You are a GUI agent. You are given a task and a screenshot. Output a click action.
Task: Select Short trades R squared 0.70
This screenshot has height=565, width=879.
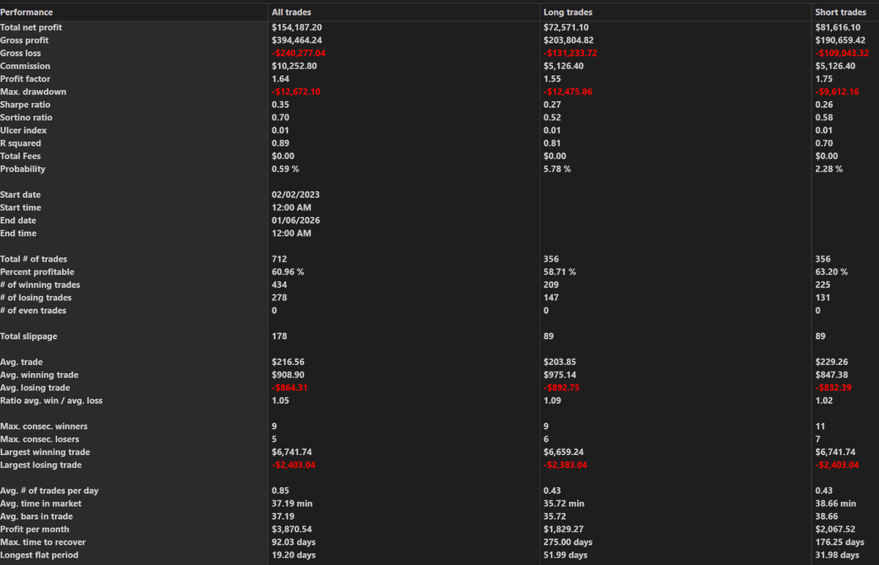click(x=823, y=143)
